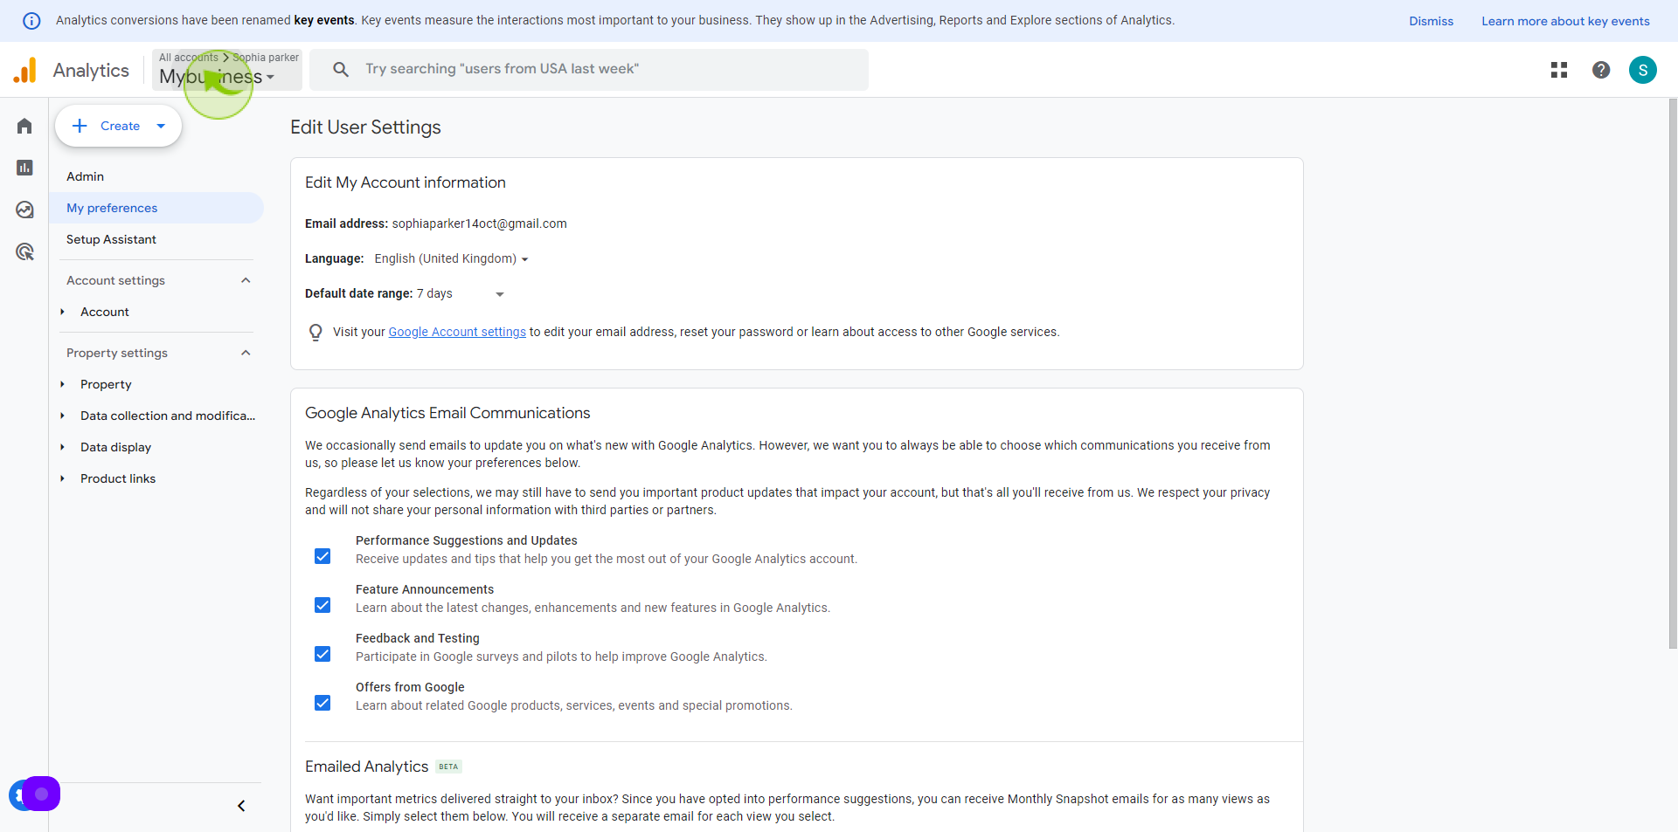This screenshot has width=1678, height=832.
Task: Open the Explore icon in sidebar
Action: click(x=24, y=210)
